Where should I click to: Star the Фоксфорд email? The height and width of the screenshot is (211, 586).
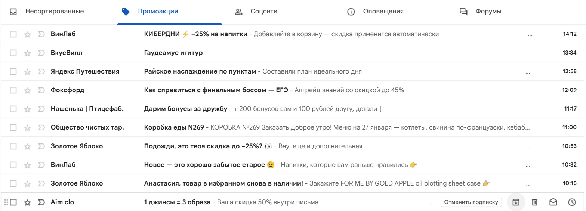[x=27, y=90]
